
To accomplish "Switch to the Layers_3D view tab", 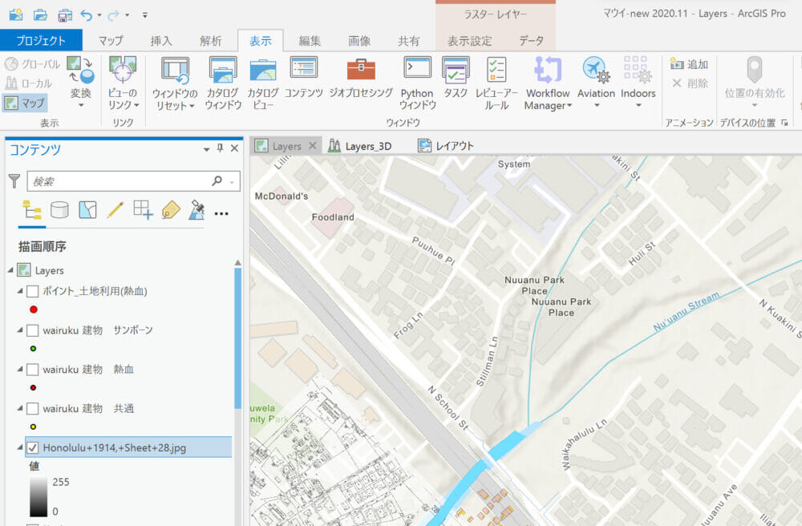I will click(360, 146).
